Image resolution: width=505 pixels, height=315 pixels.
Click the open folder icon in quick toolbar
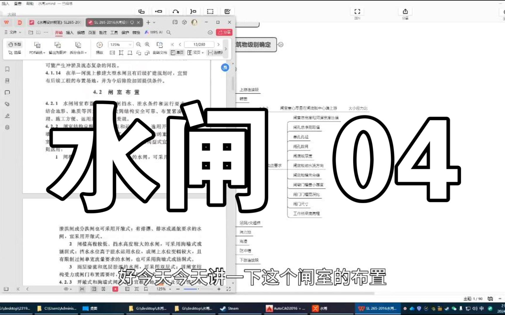point(31,32)
